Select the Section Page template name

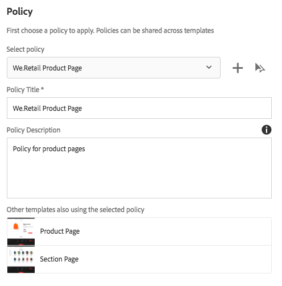tap(59, 259)
